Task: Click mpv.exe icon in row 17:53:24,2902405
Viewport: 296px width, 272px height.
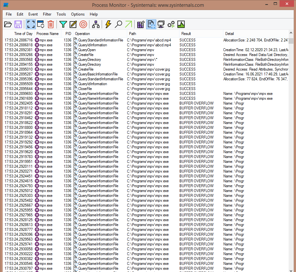Action: click(x=37, y=103)
